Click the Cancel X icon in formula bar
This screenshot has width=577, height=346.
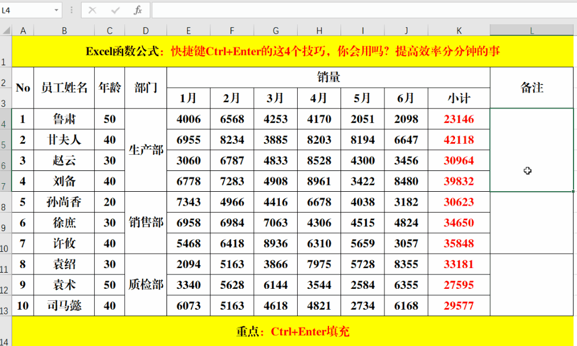(x=93, y=10)
